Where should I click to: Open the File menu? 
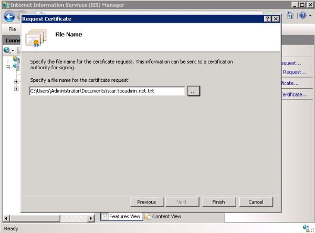12,29
